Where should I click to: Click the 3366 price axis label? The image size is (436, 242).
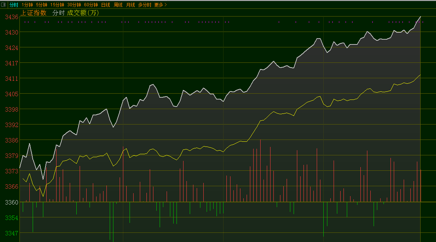click(12, 187)
